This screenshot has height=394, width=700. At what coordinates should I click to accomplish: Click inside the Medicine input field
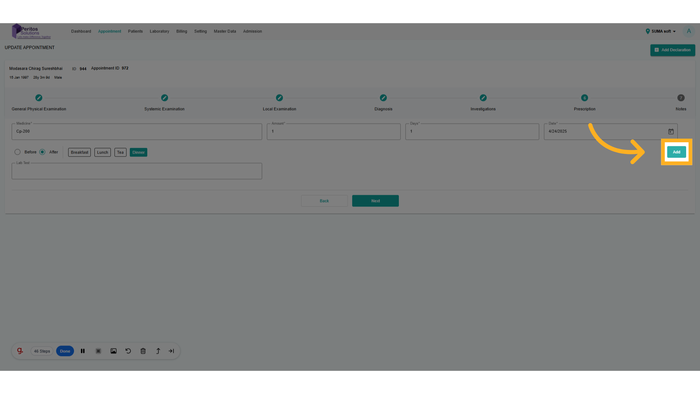[x=137, y=131]
